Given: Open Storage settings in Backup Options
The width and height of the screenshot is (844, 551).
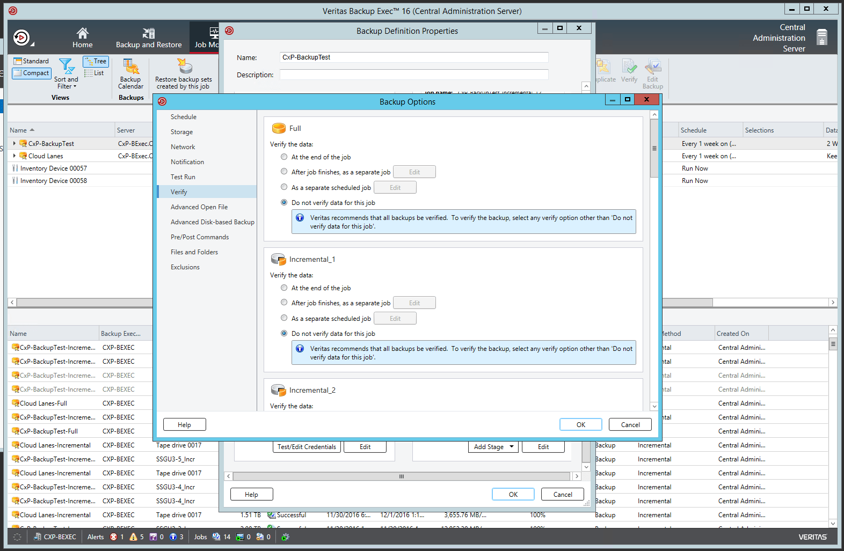Looking at the screenshot, I should coord(207,132).
